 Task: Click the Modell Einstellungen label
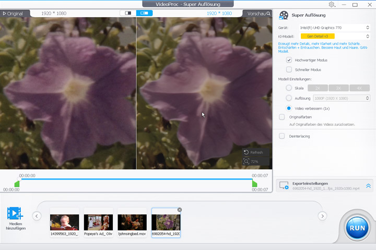point(295,79)
